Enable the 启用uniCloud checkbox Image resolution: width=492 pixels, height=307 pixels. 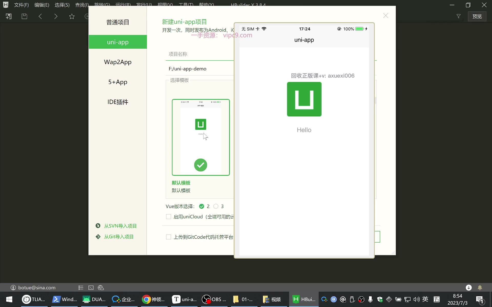[168, 217]
